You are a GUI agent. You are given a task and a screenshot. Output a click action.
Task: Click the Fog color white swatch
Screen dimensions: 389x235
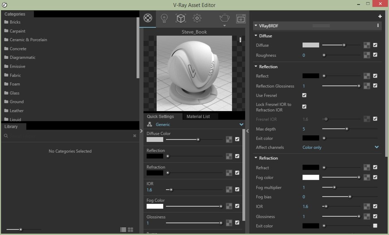point(311,177)
